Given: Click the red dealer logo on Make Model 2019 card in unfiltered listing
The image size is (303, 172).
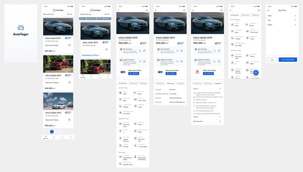Looking at the screenshot, I should click(69, 45).
